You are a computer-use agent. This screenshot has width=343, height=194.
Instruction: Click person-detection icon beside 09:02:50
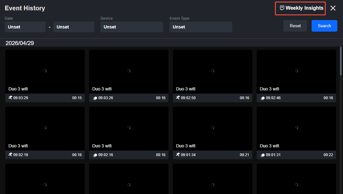[178, 98]
